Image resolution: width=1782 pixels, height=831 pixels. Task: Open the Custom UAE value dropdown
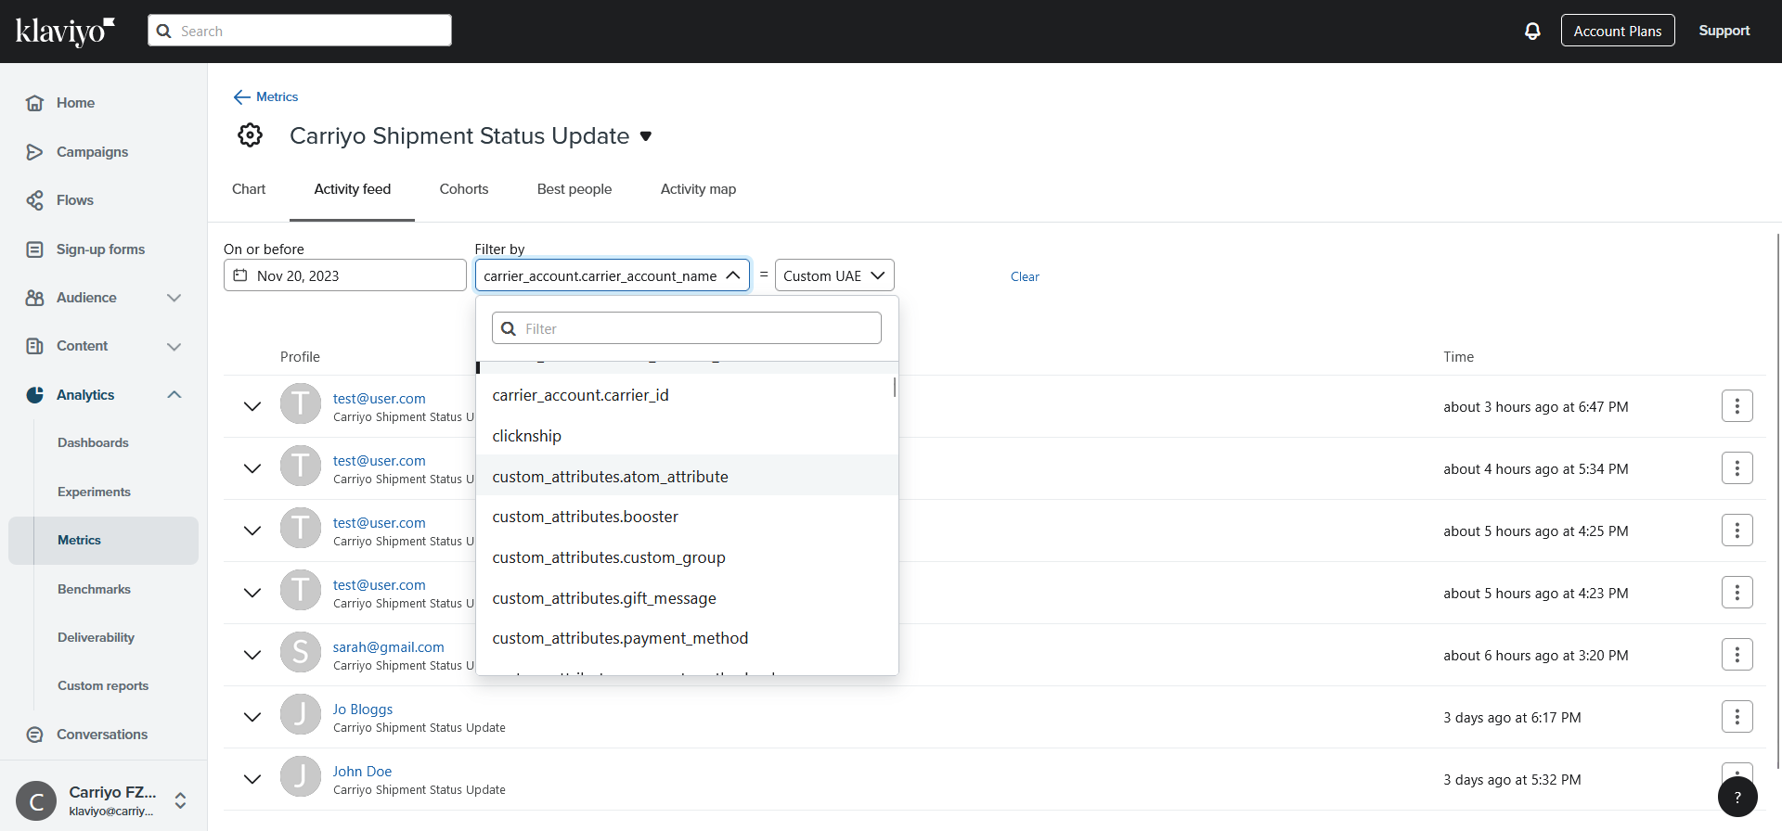tap(834, 275)
